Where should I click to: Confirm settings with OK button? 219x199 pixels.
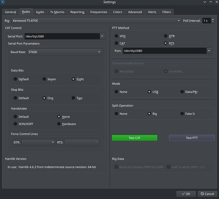(x=186, y=194)
